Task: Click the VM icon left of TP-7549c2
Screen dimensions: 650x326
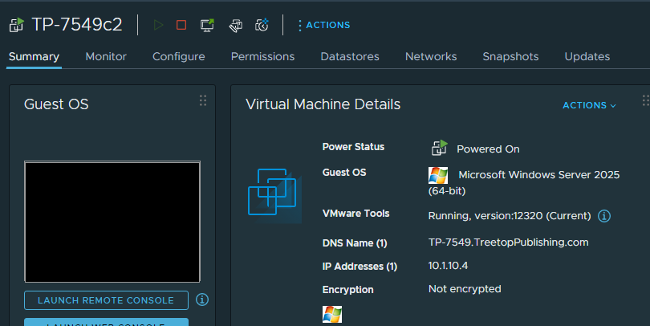Action: click(x=17, y=25)
